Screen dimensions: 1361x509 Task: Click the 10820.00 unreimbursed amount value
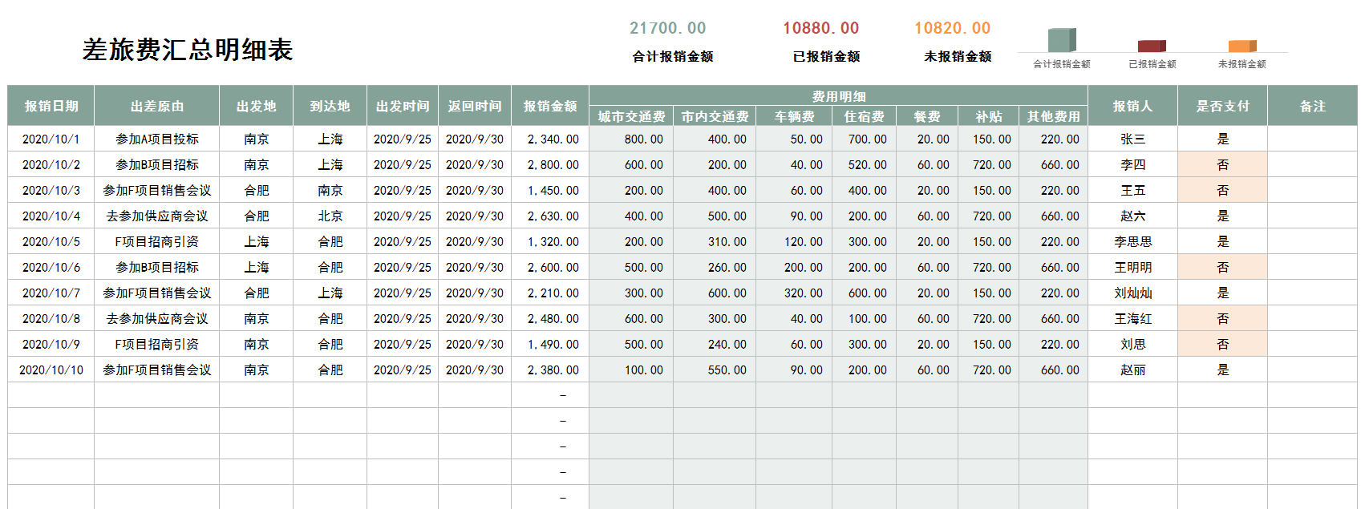coord(952,28)
